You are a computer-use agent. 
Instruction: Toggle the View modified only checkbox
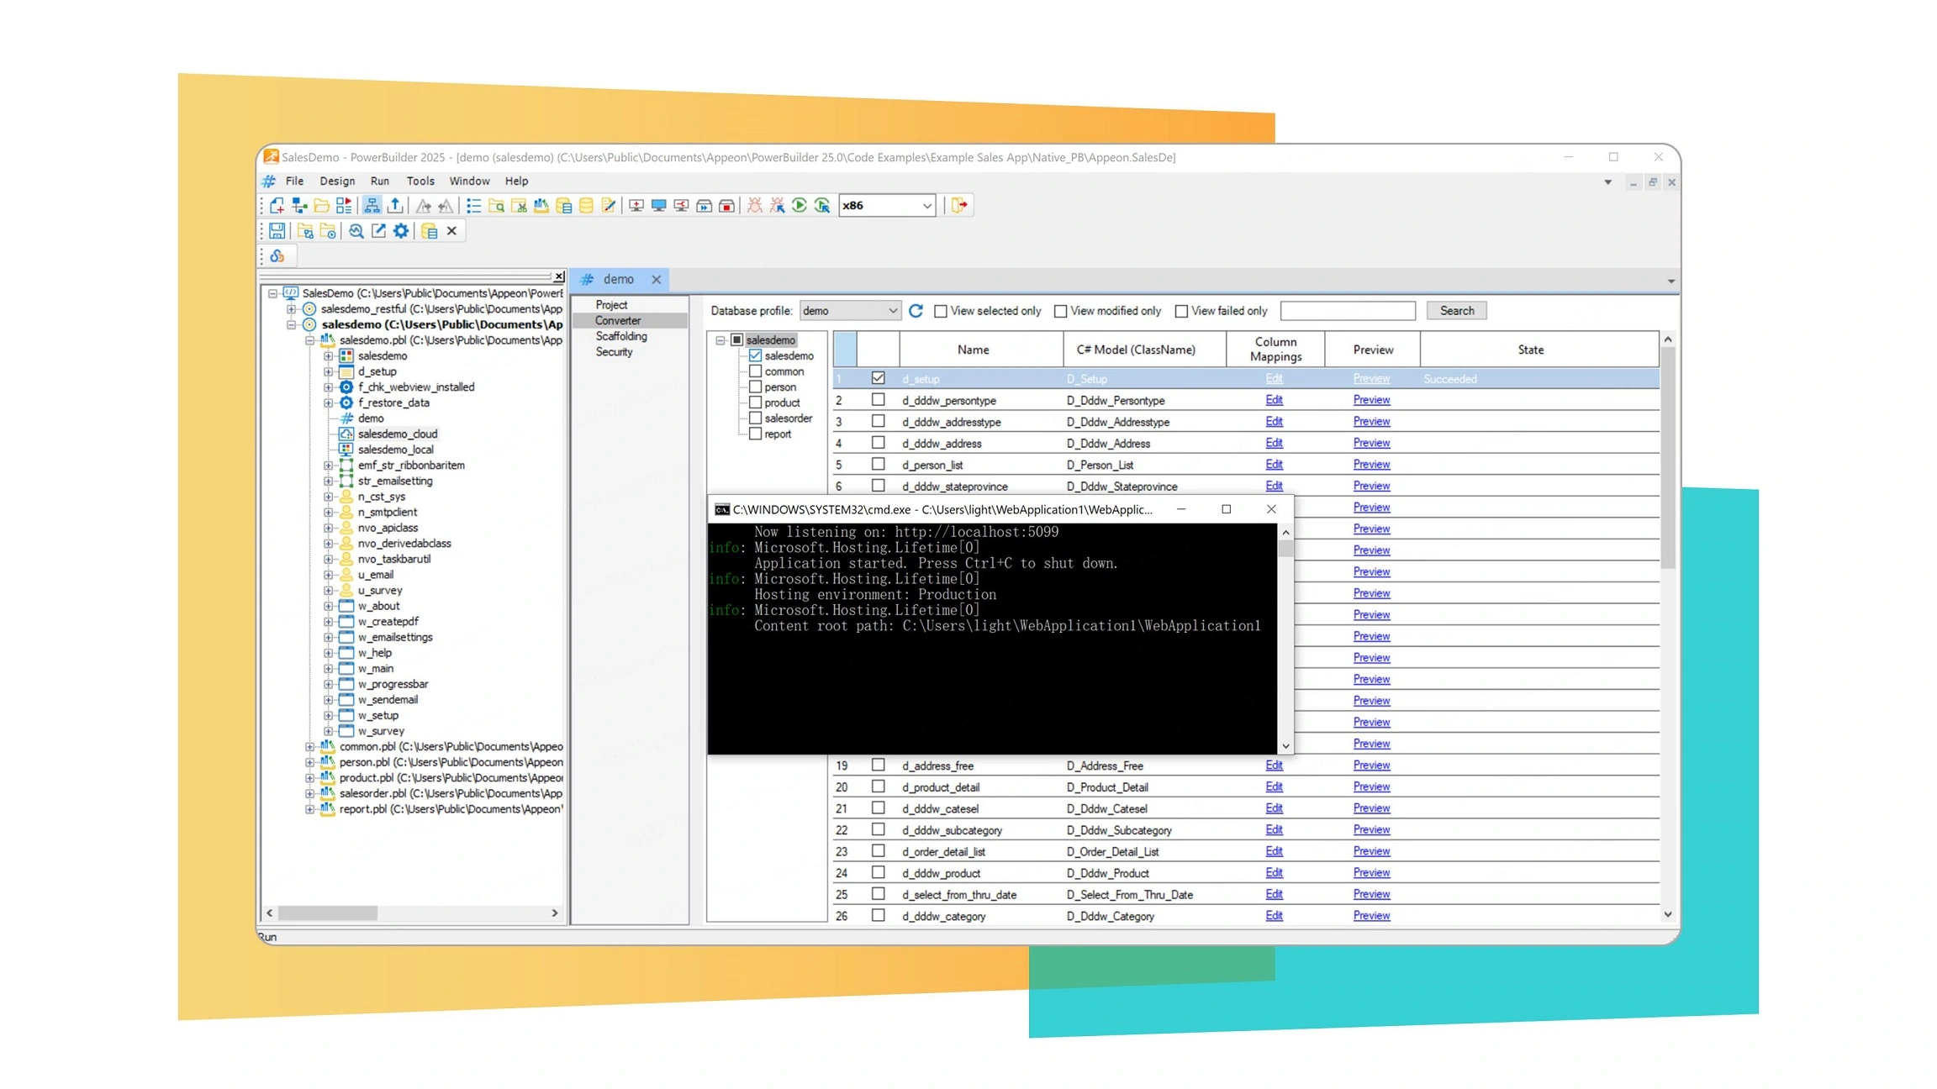(x=1062, y=310)
